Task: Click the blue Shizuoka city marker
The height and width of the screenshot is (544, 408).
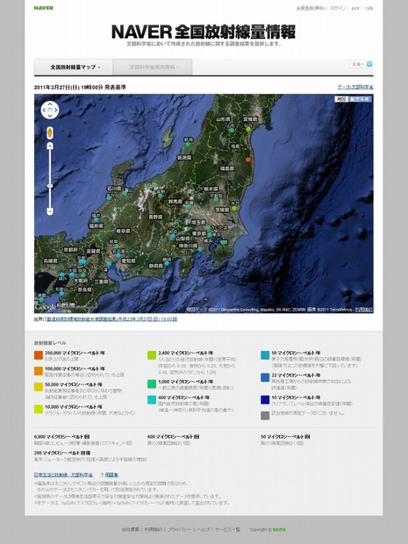Action: pyautogui.click(x=167, y=263)
